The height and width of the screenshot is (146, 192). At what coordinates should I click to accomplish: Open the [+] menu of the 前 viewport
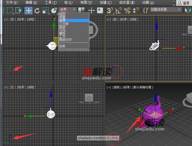click(x=109, y=19)
